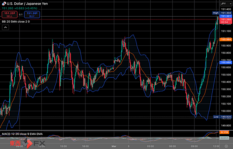This screenshot has width=233, height=149.
Task: Click the red SELL 151.259 button
Action: click(x=10, y=15)
